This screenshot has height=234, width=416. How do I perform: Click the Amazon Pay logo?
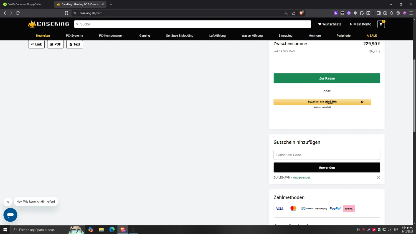click(321, 208)
